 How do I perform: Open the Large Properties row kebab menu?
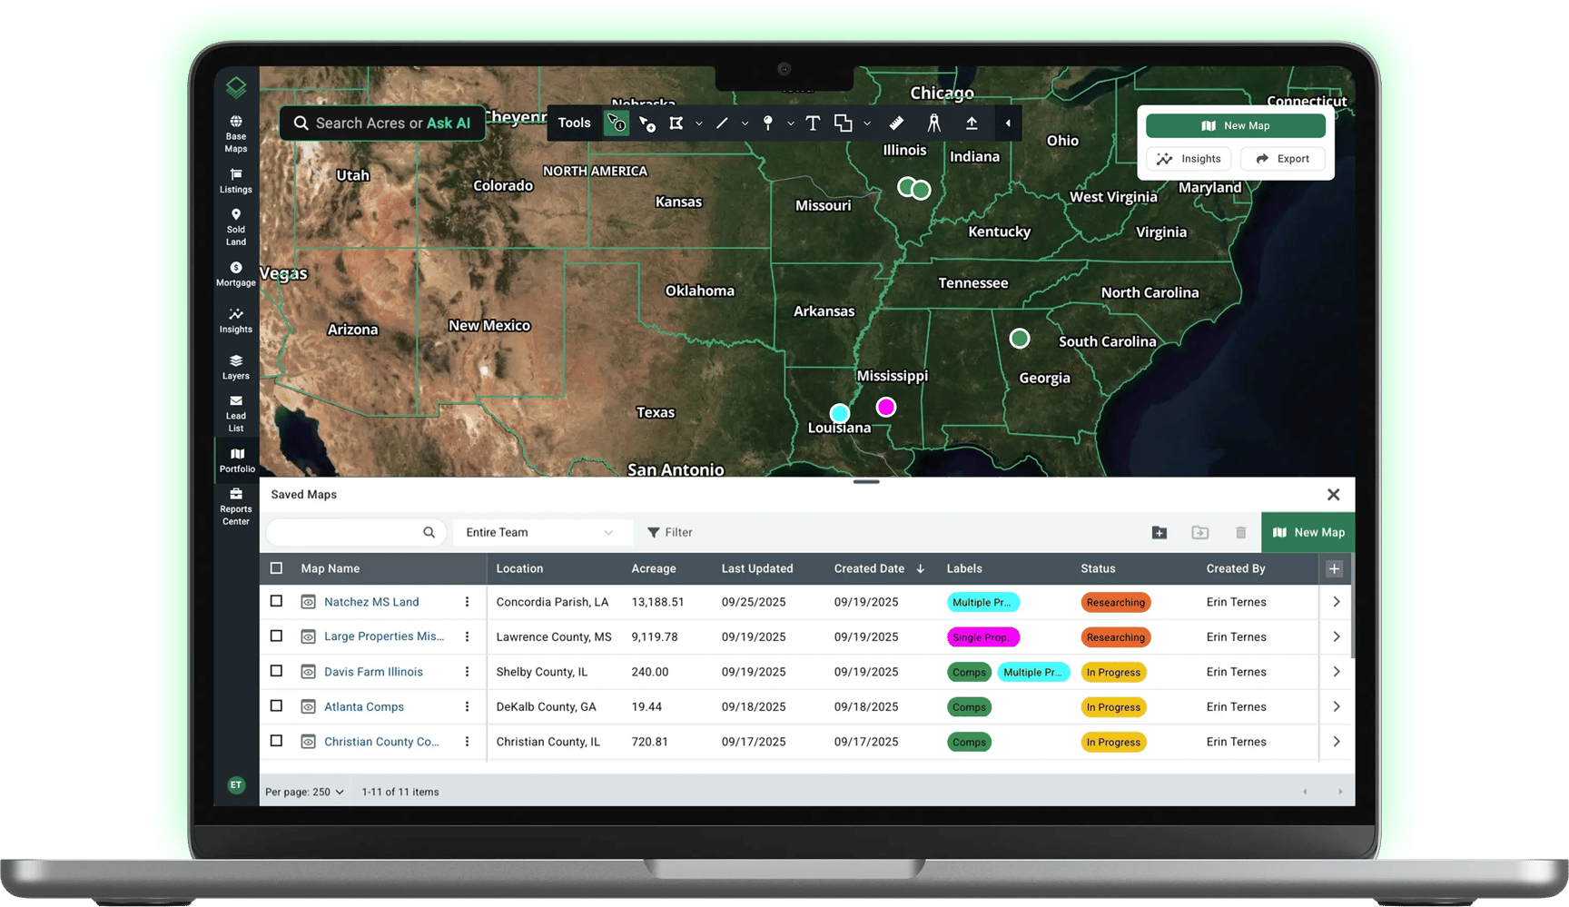pos(468,637)
